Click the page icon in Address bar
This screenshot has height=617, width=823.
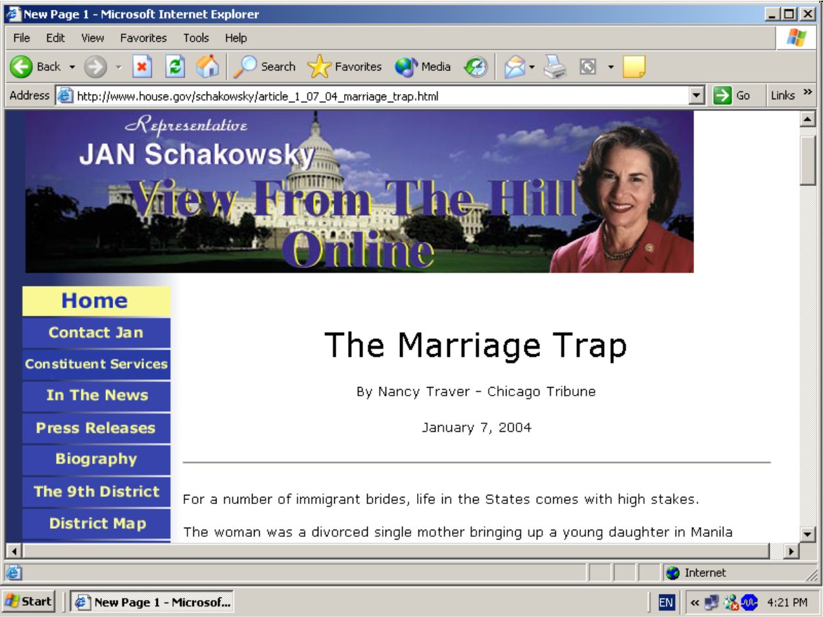point(64,96)
